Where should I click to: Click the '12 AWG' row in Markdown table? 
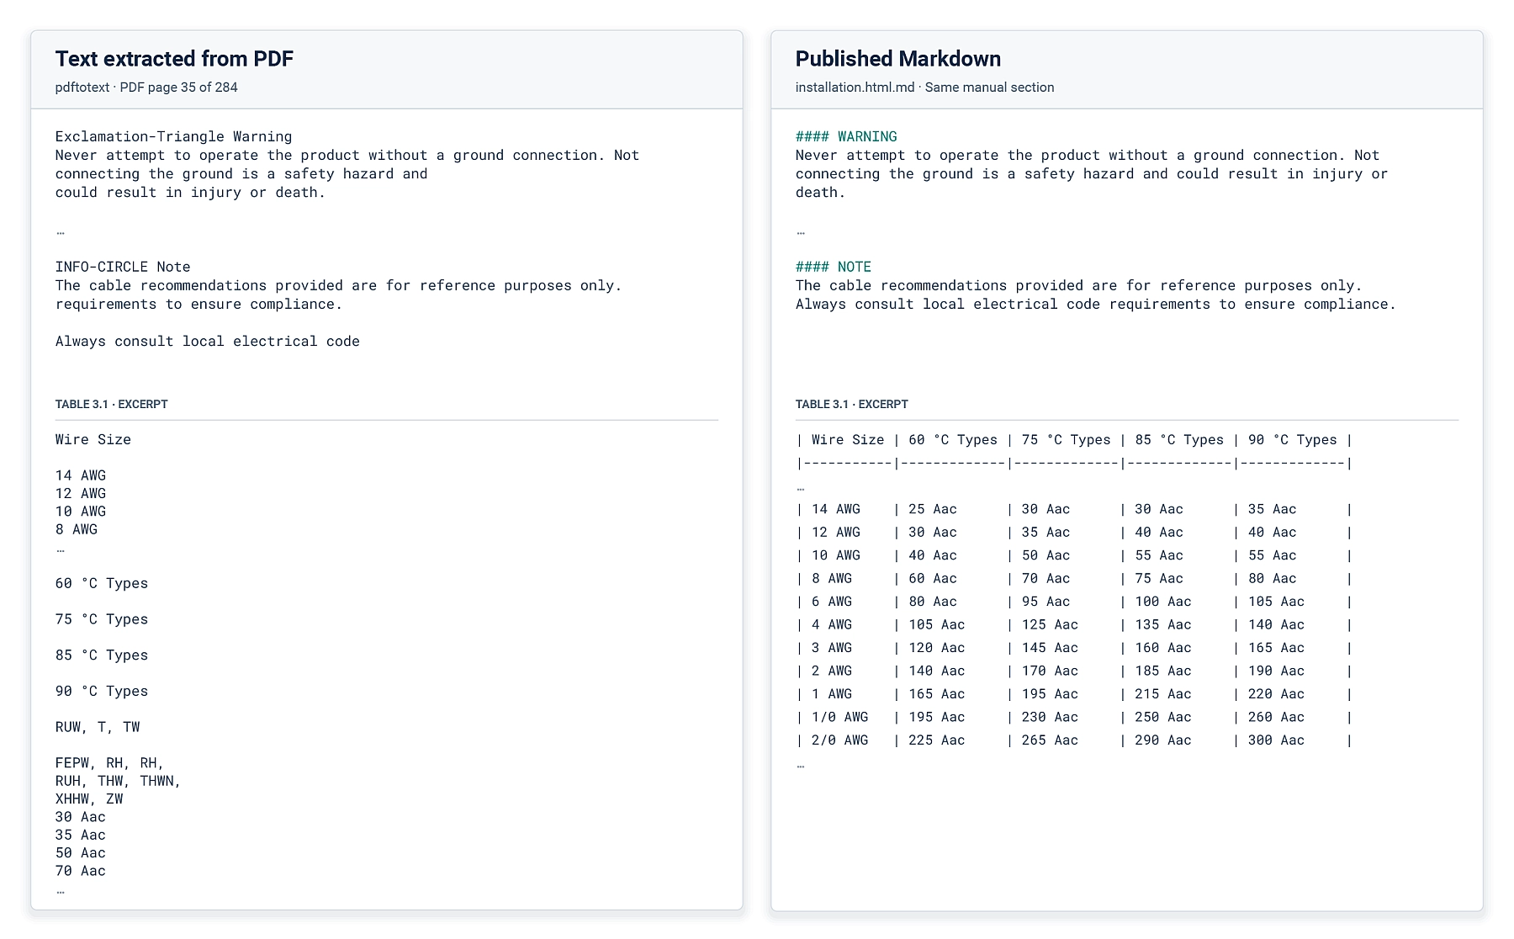(x=1074, y=532)
